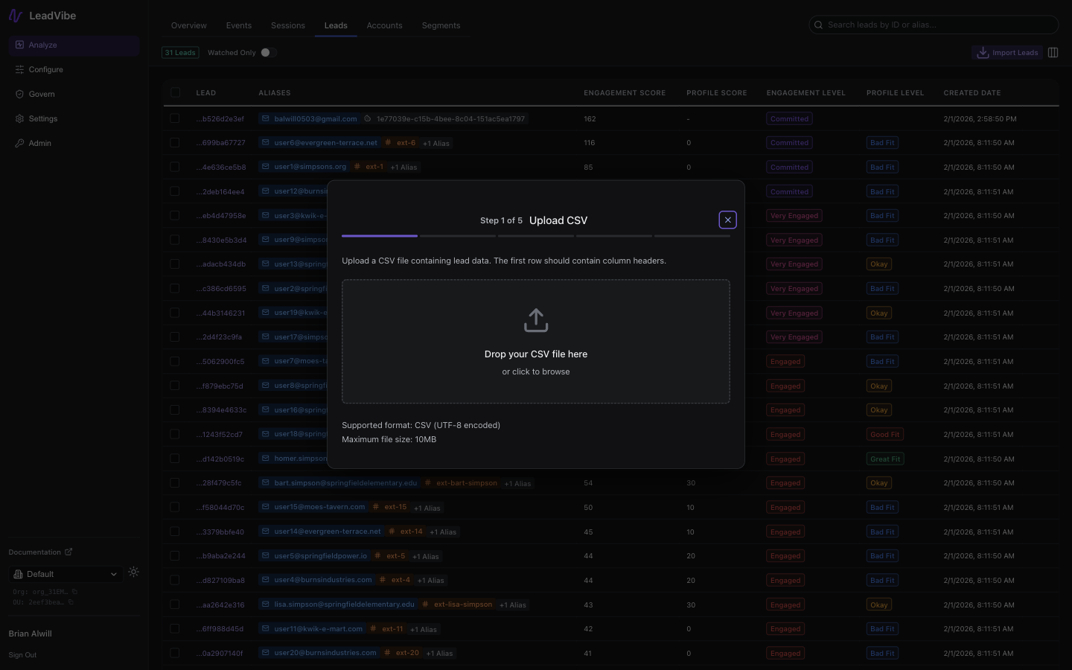Open Configure via its sliders icon
Viewport: 1072px width, 670px height.
[x=19, y=70]
